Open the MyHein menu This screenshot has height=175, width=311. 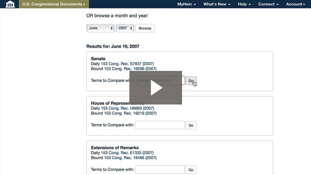pyautogui.click(x=187, y=4)
